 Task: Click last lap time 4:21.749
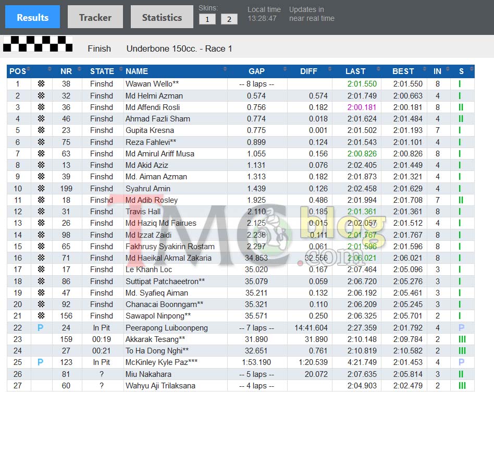pyautogui.click(x=362, y=362)
